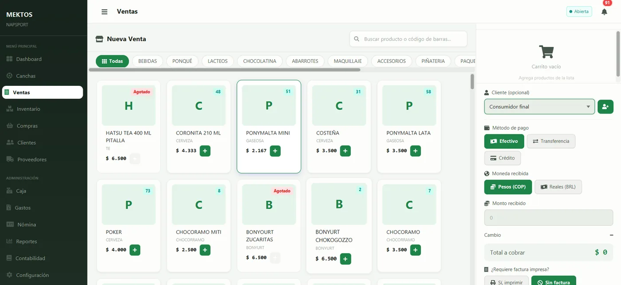This screenshot has height=285, width=621.
Task: Click the $ 4.333 price of CORONITA
Action: [186, 151]
